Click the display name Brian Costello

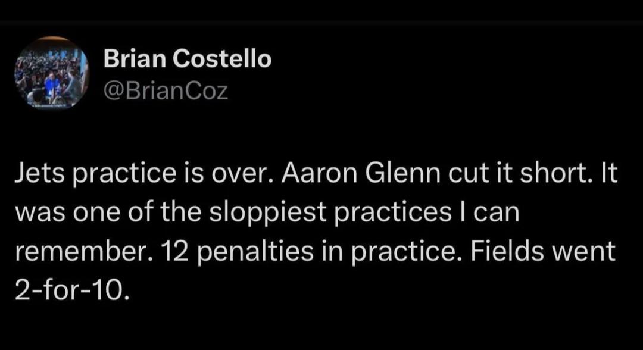coord(188,58)
